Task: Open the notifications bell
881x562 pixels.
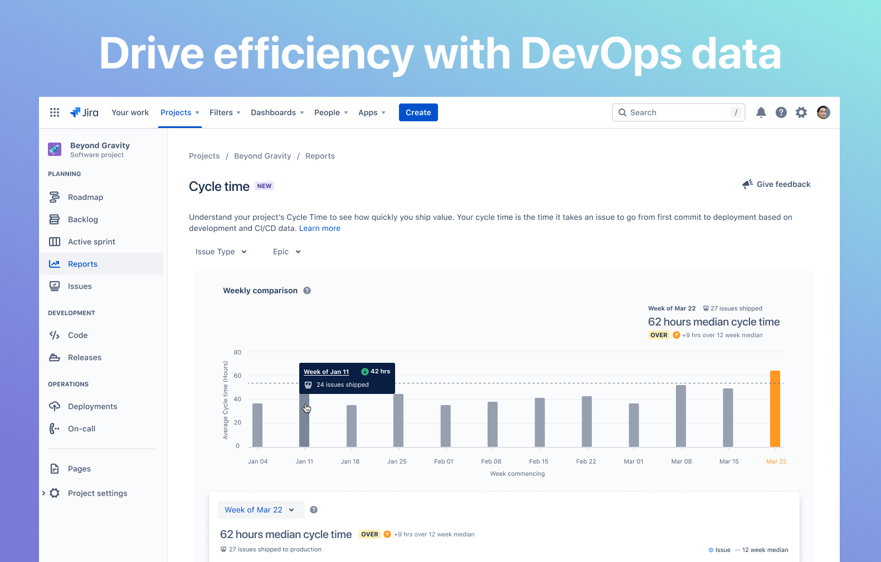Action: pos(761,112)
